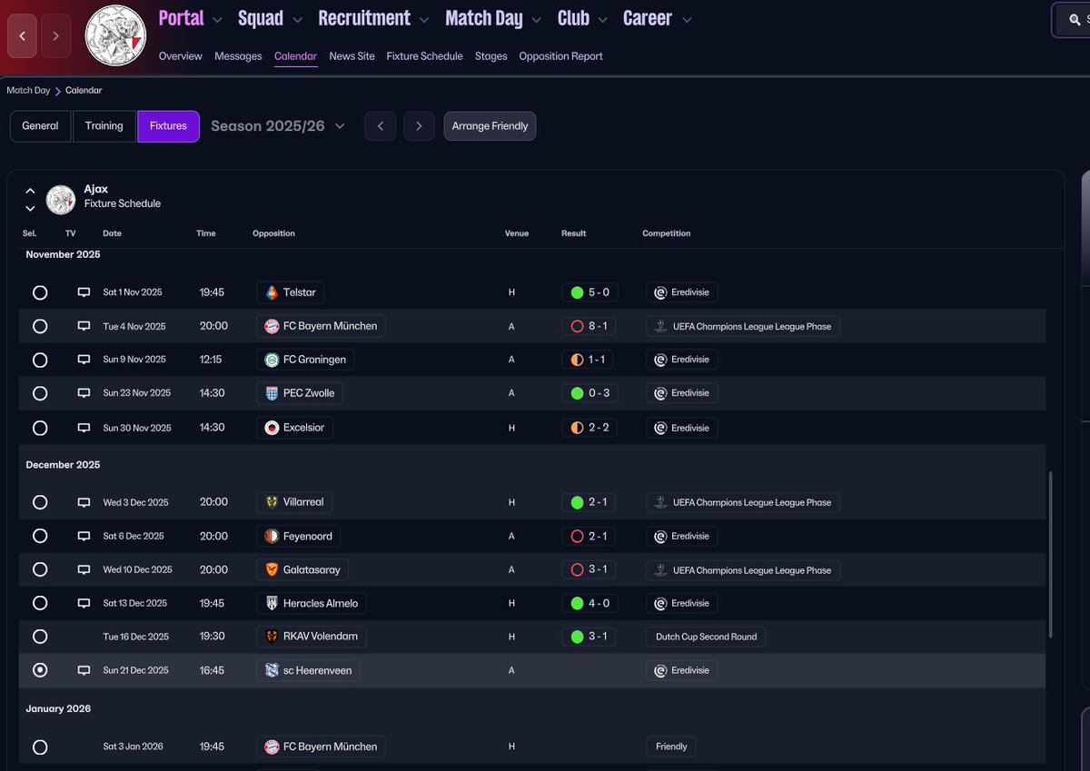Click Bayern München badge on 4 Nov row

272,326
